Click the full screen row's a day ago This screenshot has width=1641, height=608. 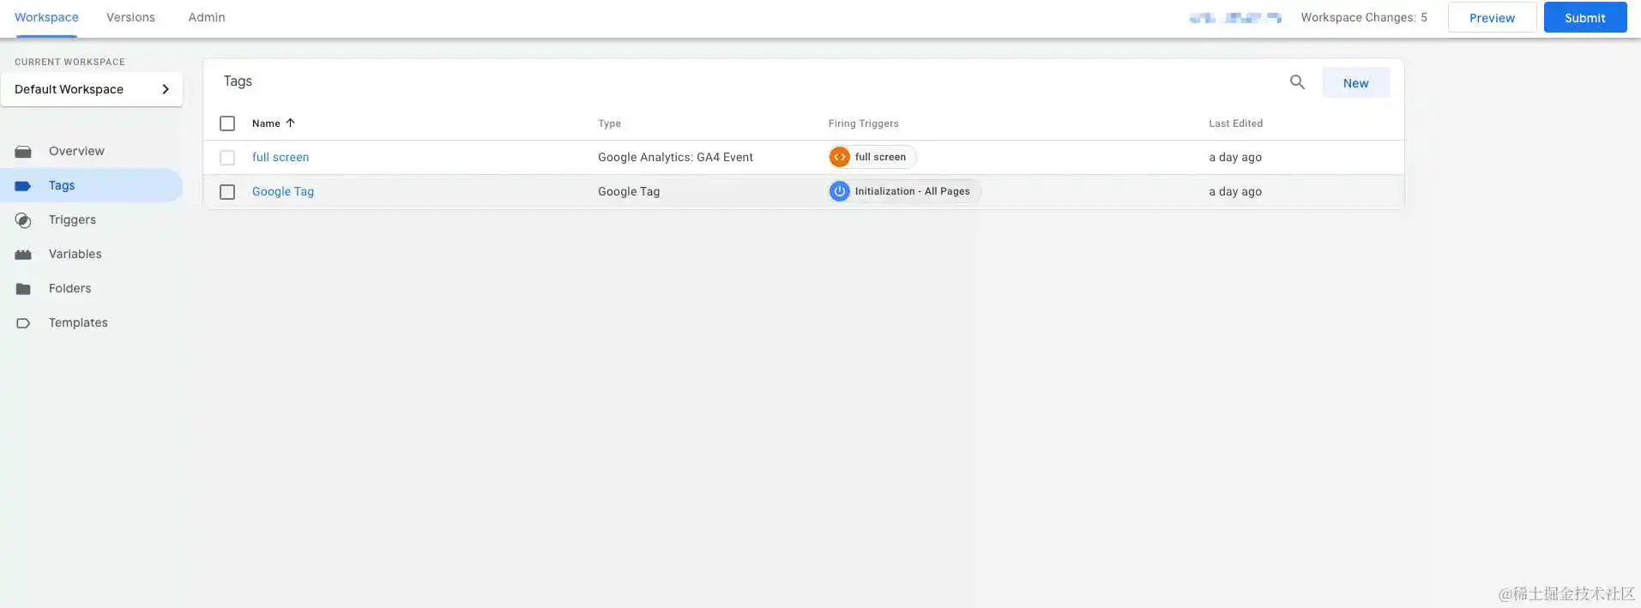(1235, 157)
